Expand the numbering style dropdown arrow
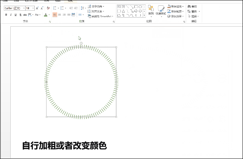 coord(66,8)
